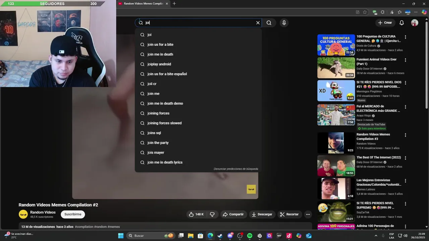
Task: Select suggestion 'joi'
Action: click(x=198, y=35)
